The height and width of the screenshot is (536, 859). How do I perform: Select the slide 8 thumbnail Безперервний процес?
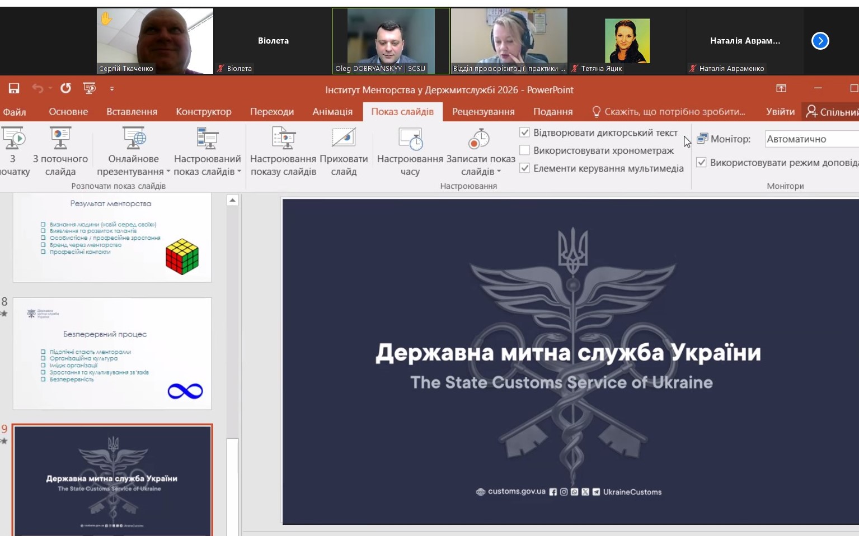click(112, 353)
